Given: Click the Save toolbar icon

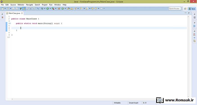Looking at the screenshot, I should [x=13, y=8].
